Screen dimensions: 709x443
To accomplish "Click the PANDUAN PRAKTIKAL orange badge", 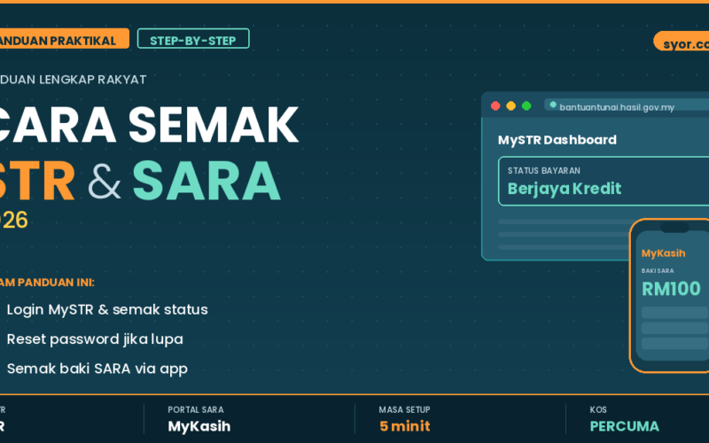I will click(x=64, y=38).
